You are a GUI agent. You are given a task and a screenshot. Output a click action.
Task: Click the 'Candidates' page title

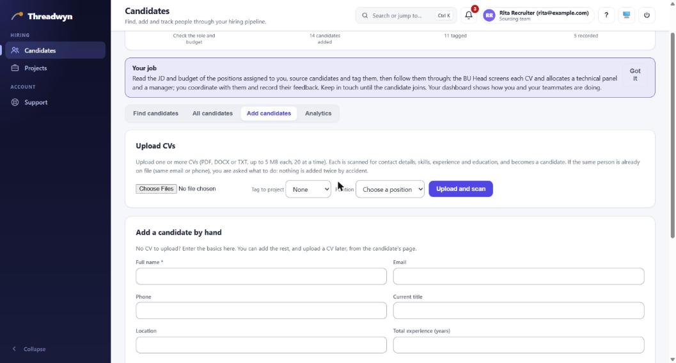pyautogui.click(x=147, y=12)
